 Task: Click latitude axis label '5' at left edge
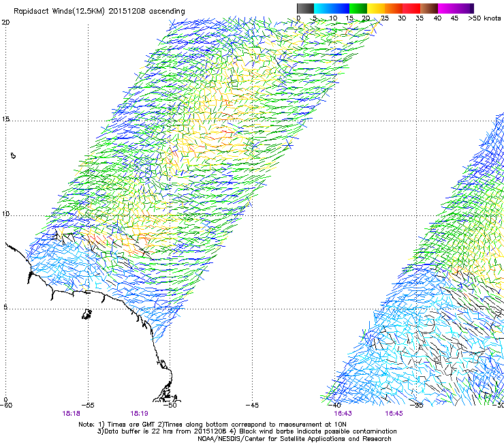click(x=5, y=307)
